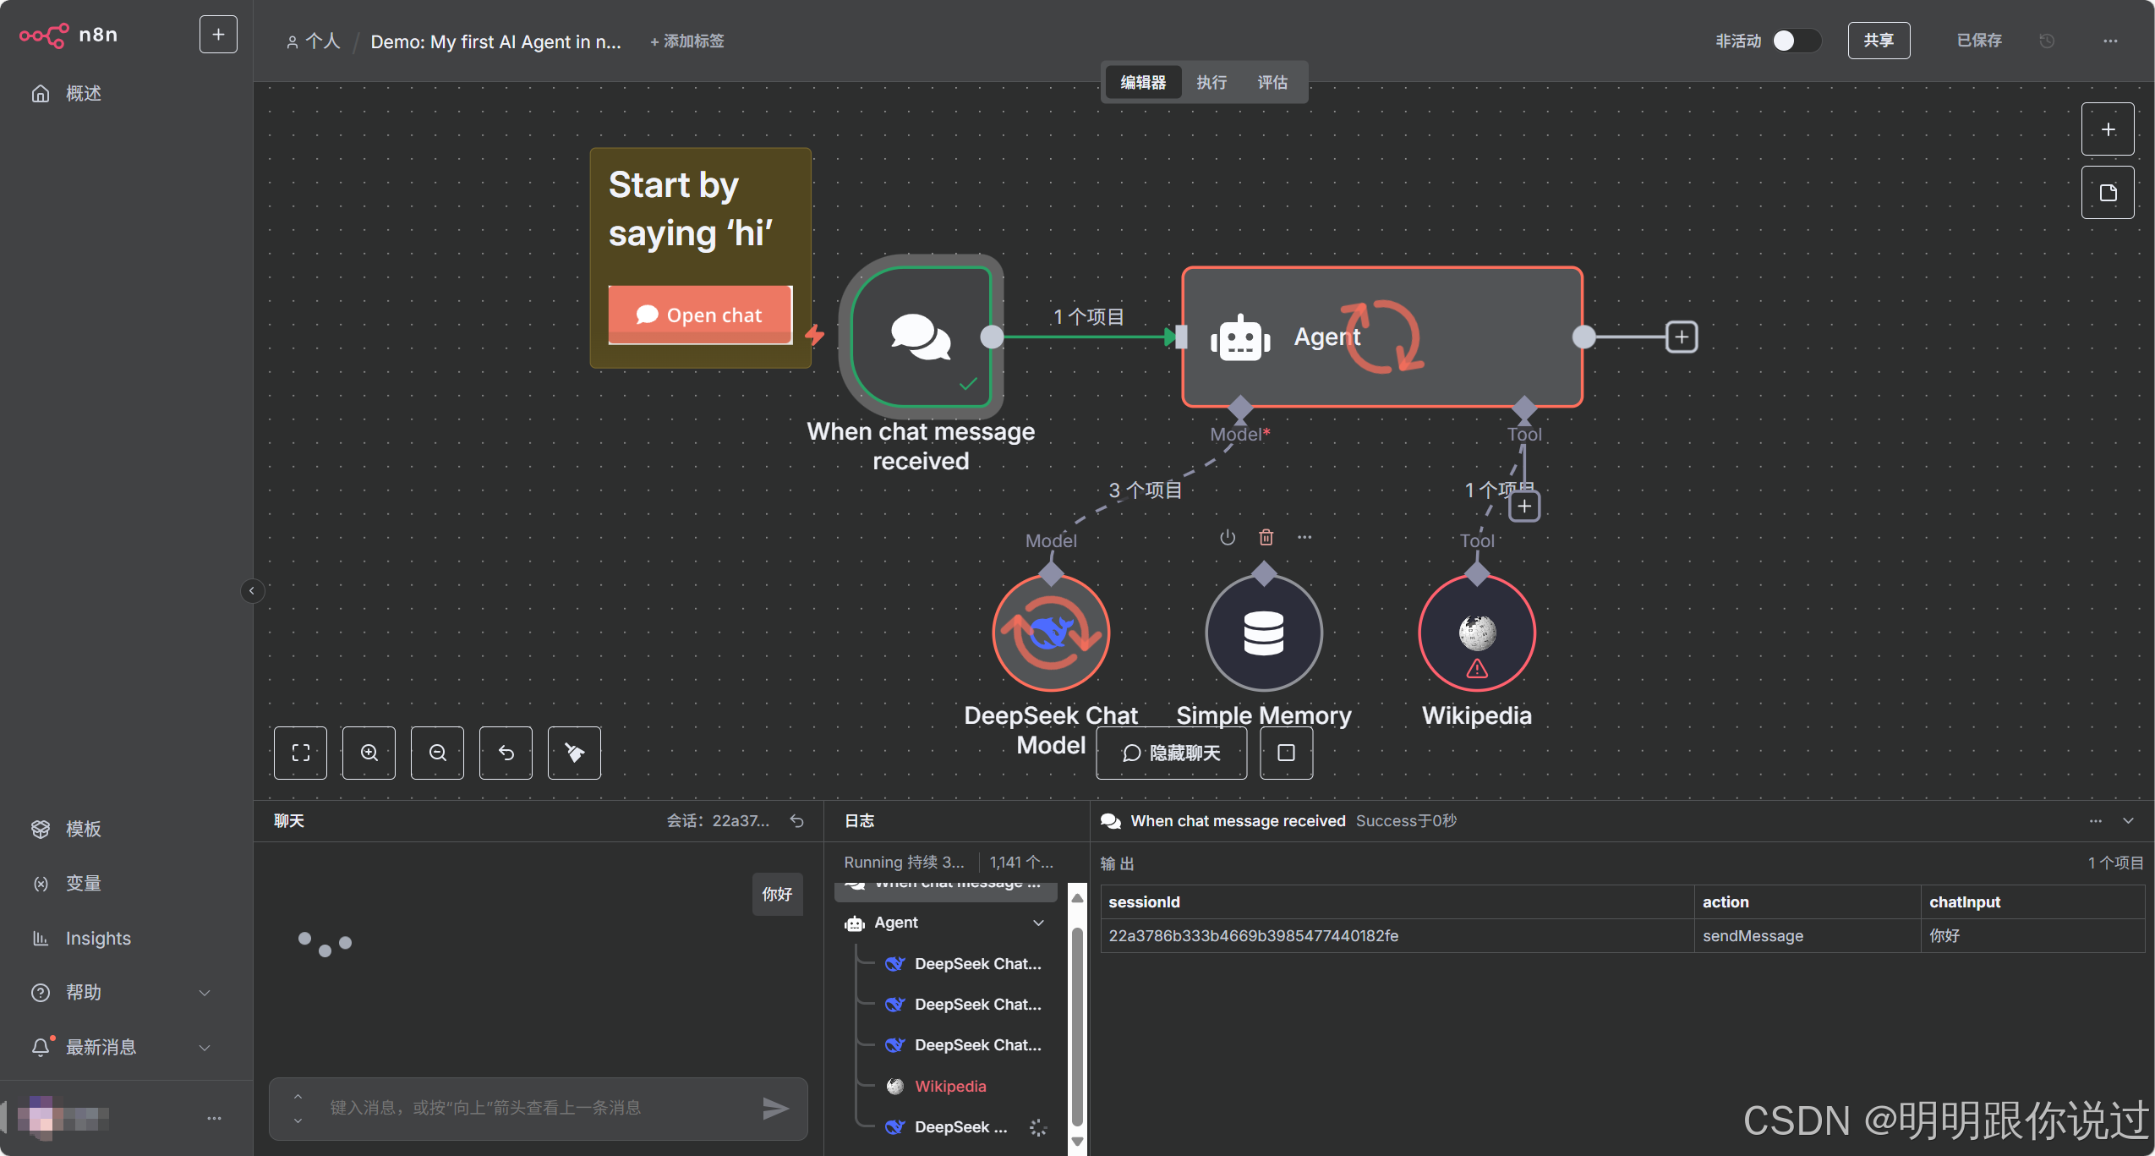The width and height of the screenshot is (2155, 1156).
Task: Open workflow history clock icon
Action: click(2047, 41)
